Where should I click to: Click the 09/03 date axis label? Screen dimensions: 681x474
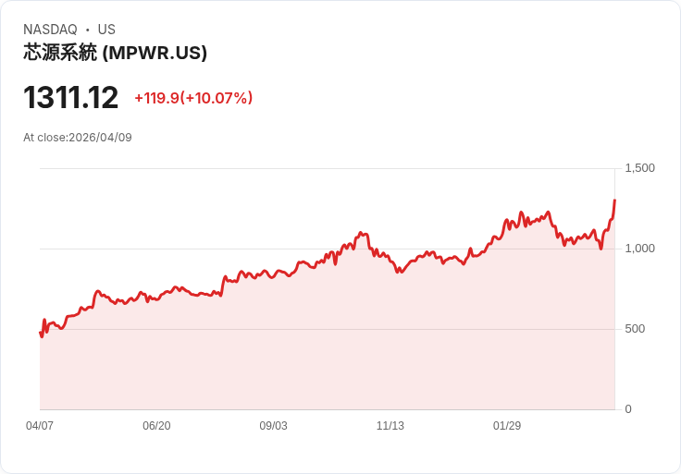click(x=273, y=425)
